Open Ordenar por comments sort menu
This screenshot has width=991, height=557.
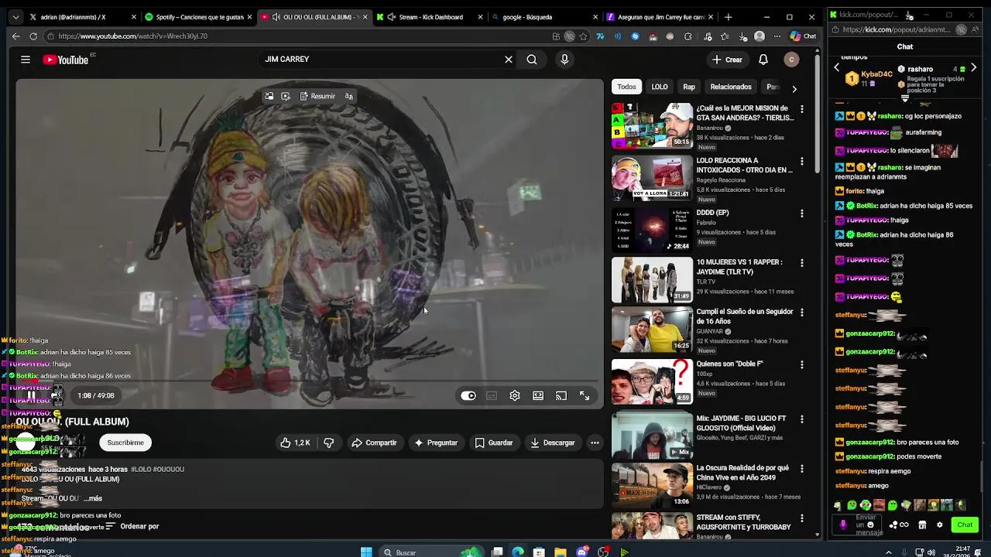point(132,526)
